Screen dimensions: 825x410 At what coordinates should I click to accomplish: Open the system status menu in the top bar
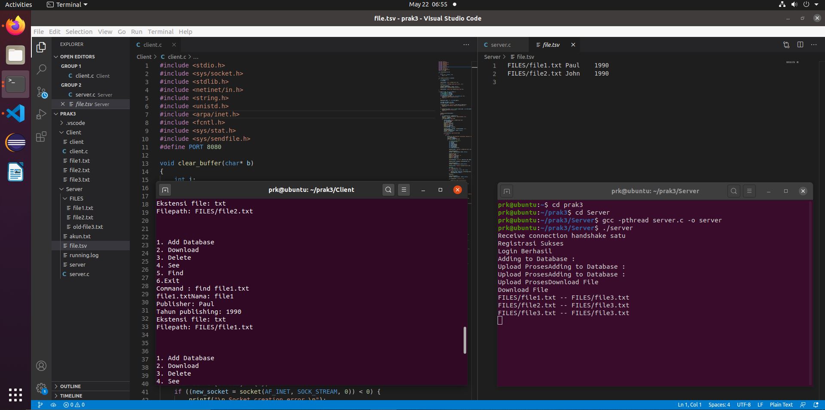tap(800, 5)
